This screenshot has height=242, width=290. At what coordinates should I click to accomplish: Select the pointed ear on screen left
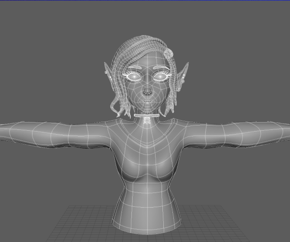click(x=108, y=74)
